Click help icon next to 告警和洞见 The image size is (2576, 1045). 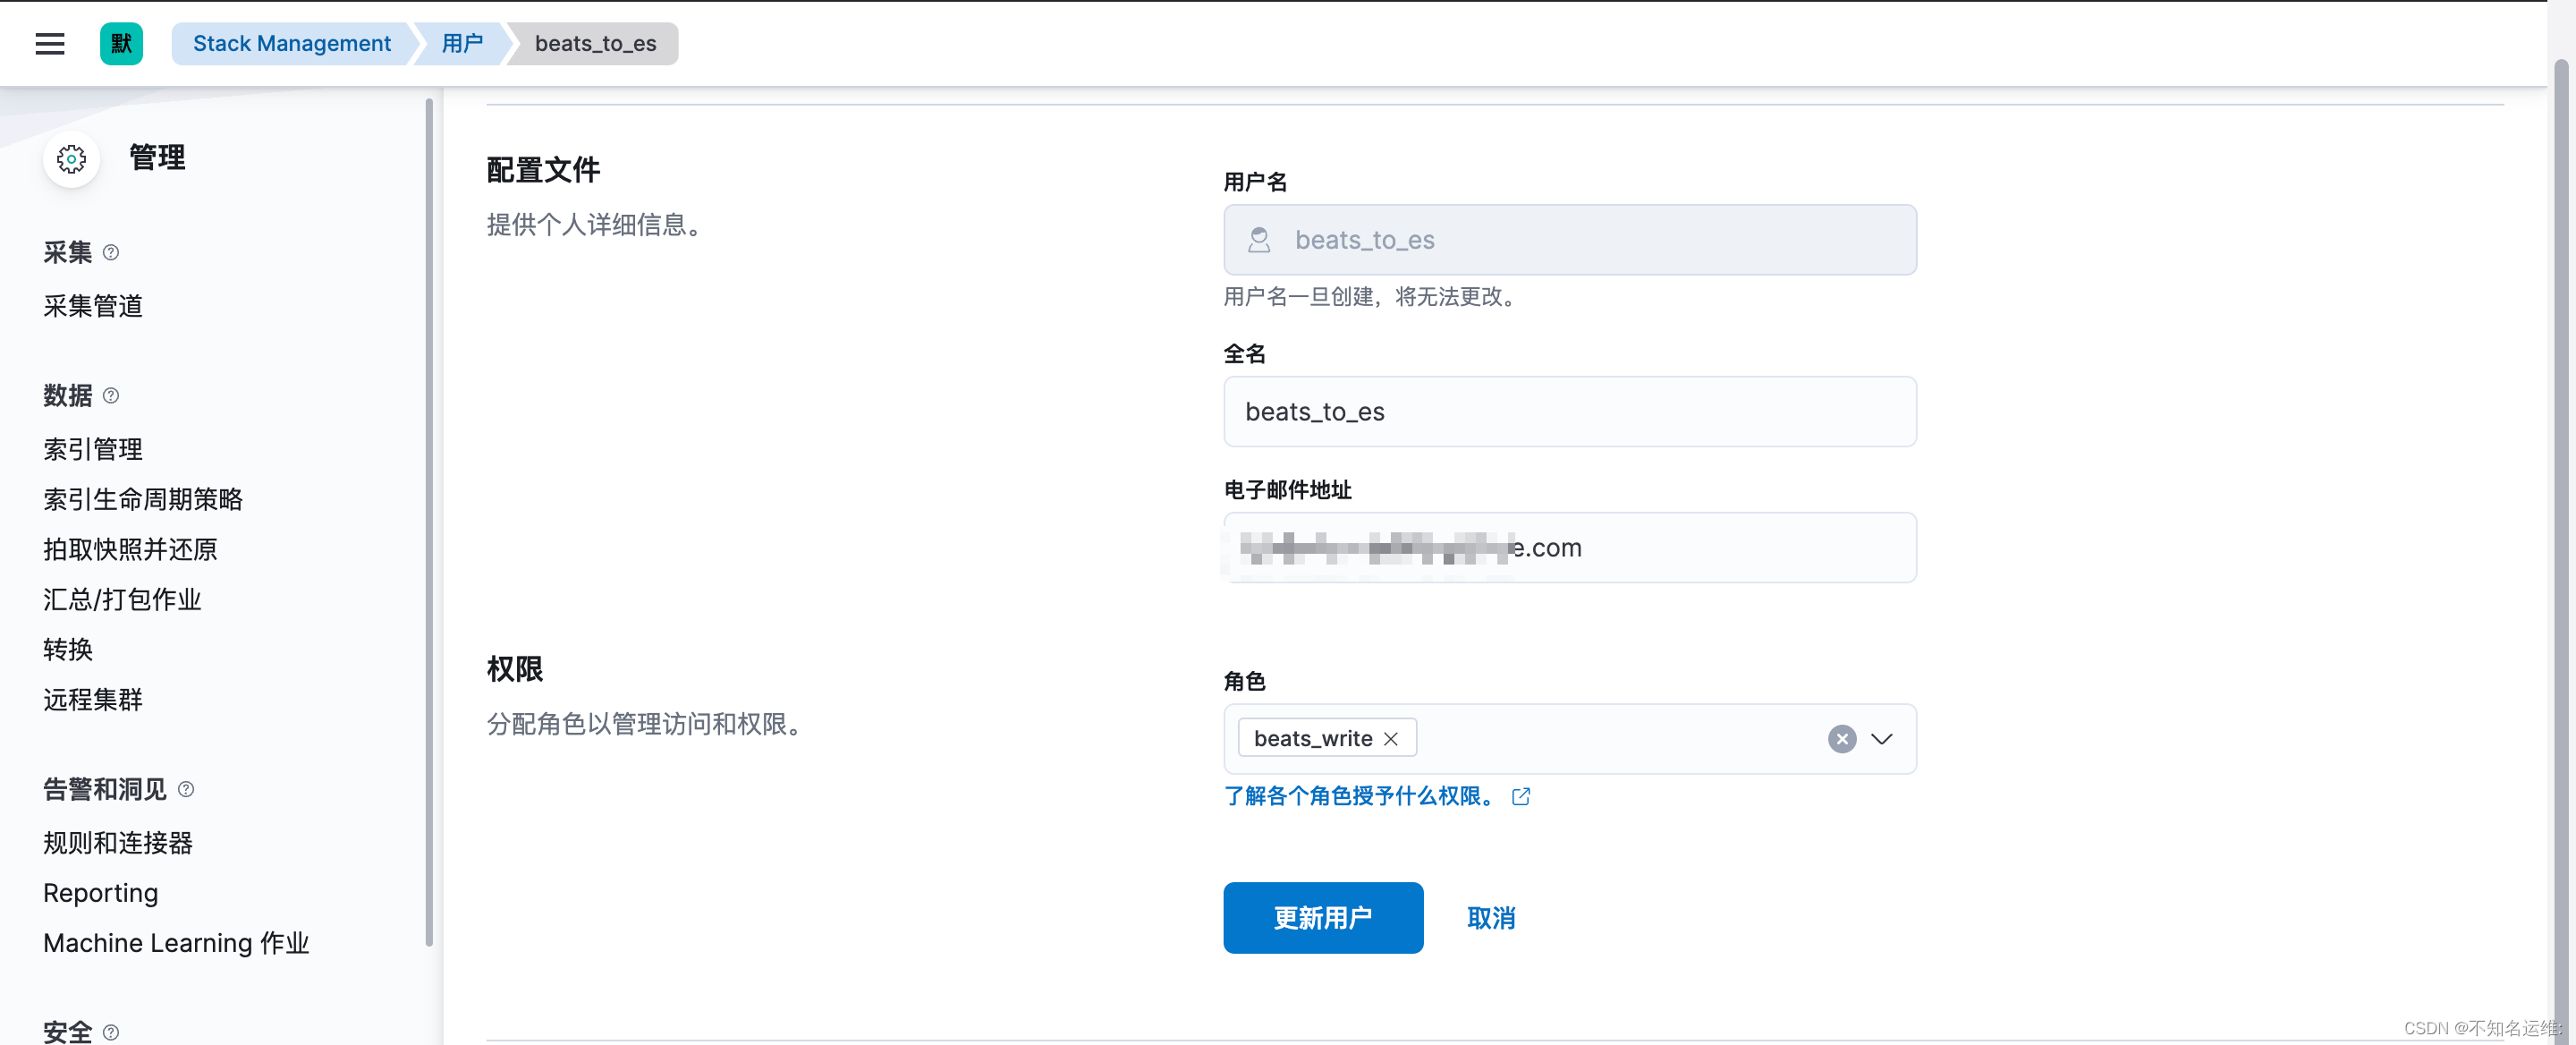186,789
